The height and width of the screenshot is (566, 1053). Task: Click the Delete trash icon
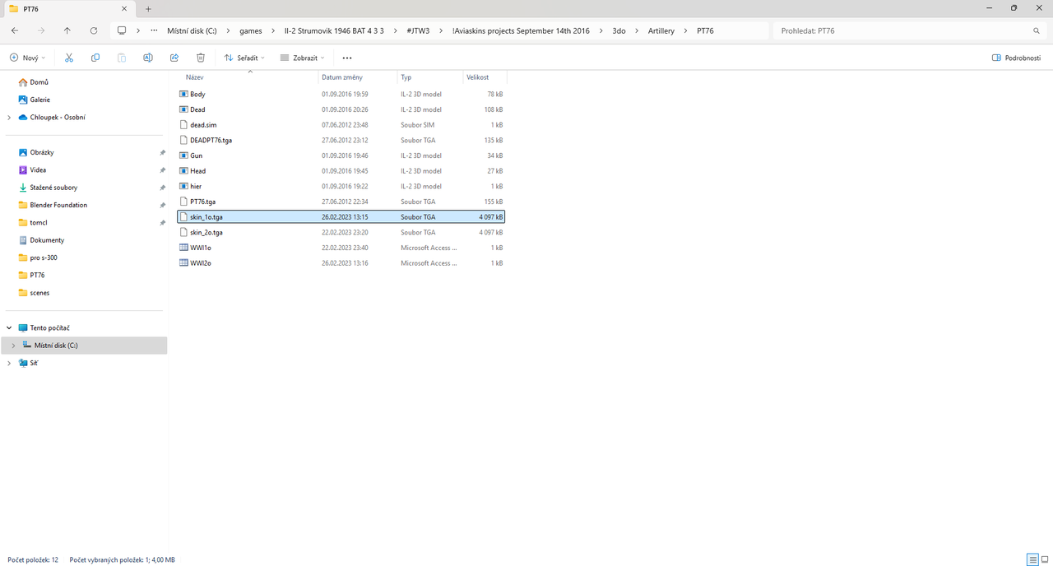[x=201, y=58]
